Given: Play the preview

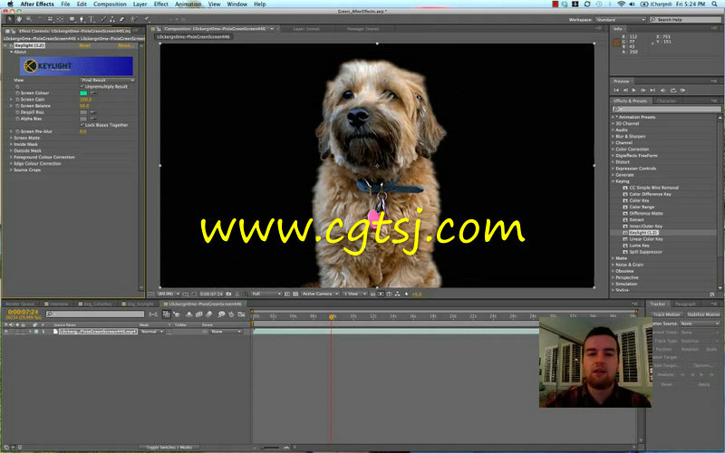Looking at the screenshot, I should click(x=633, y=90).
